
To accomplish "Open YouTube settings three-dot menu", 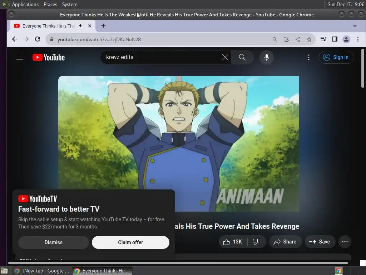I will pos(308,57).
